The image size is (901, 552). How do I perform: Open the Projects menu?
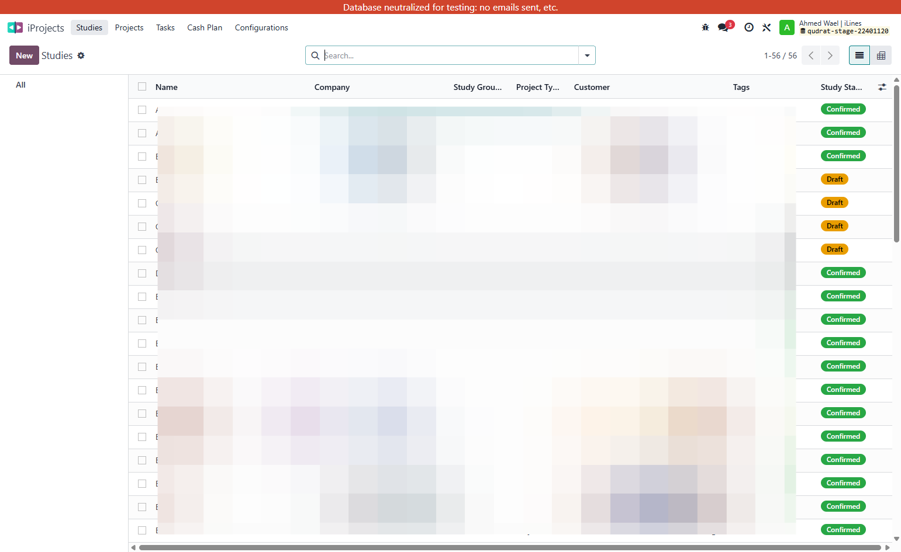[x=129, y=27]
